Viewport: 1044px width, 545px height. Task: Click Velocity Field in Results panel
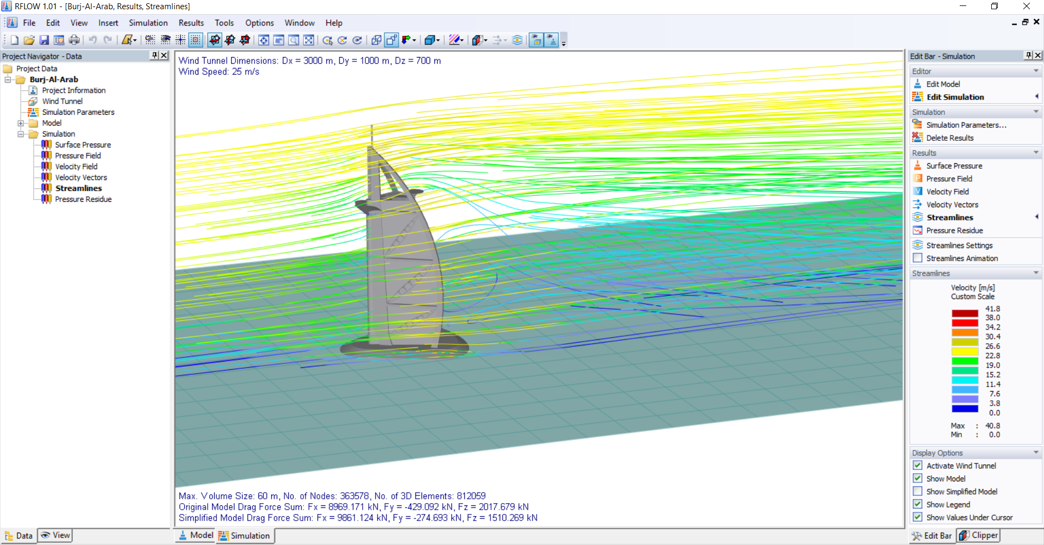(947, 191)
